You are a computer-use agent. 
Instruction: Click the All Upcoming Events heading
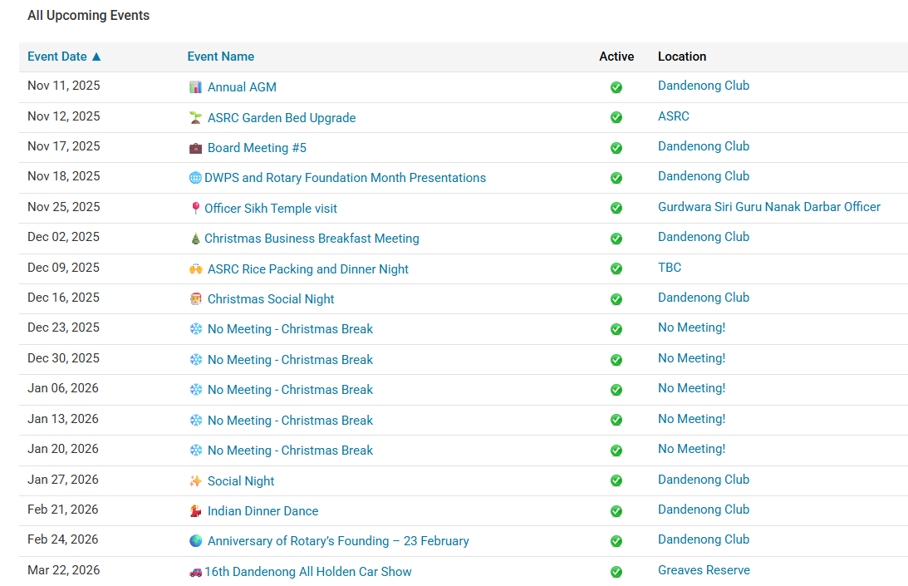coord(88,16)
